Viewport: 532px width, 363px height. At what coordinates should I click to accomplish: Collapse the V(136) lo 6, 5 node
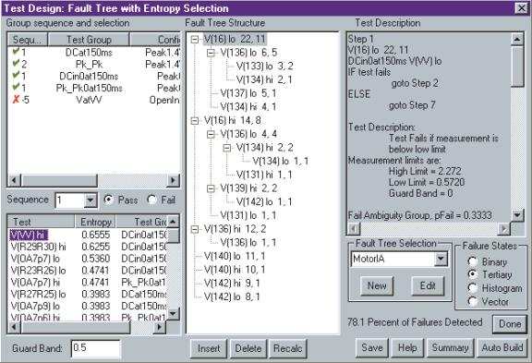pos(211,53)
